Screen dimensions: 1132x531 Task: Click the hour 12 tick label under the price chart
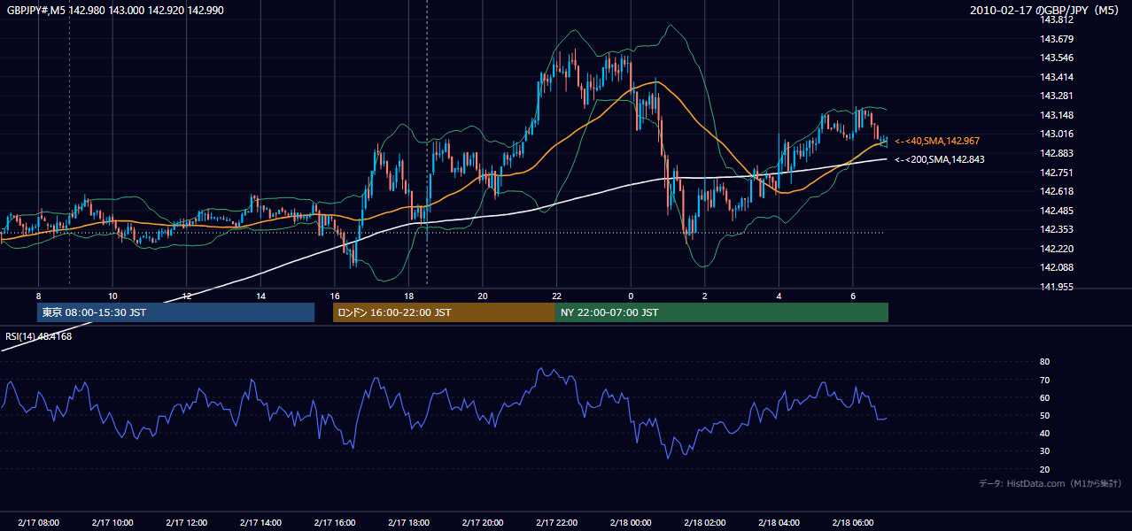(x=186, y=296)
